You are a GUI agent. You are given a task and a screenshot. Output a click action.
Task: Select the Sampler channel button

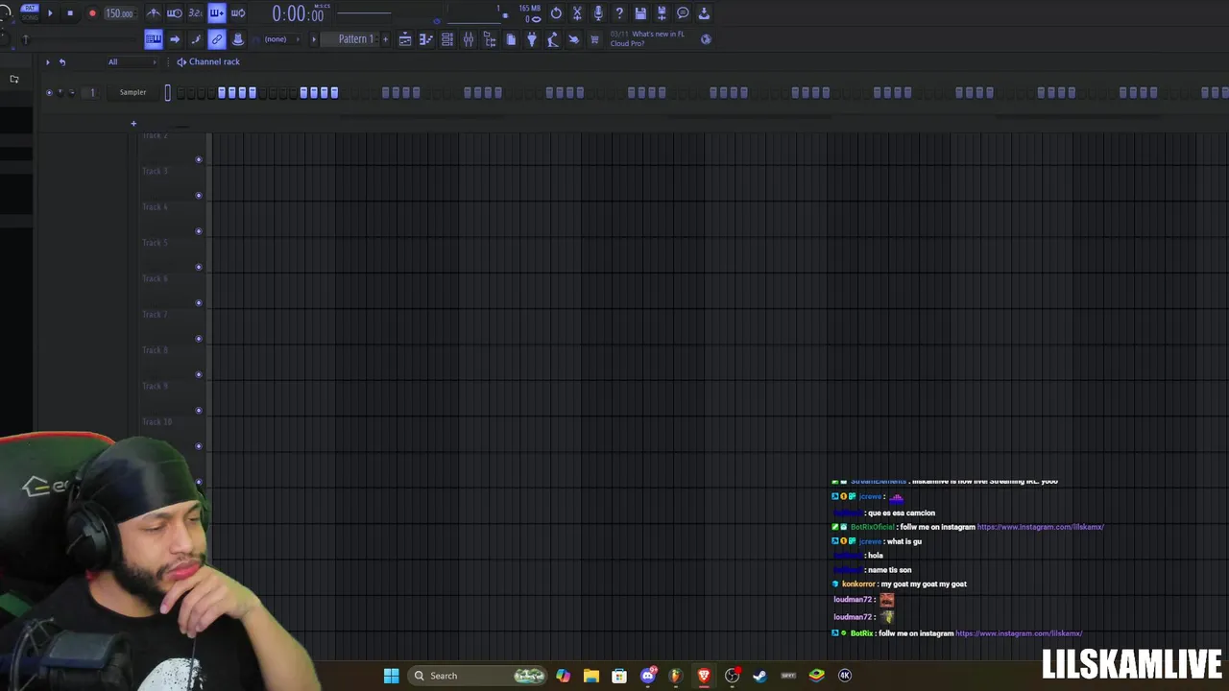pos(133,92)
